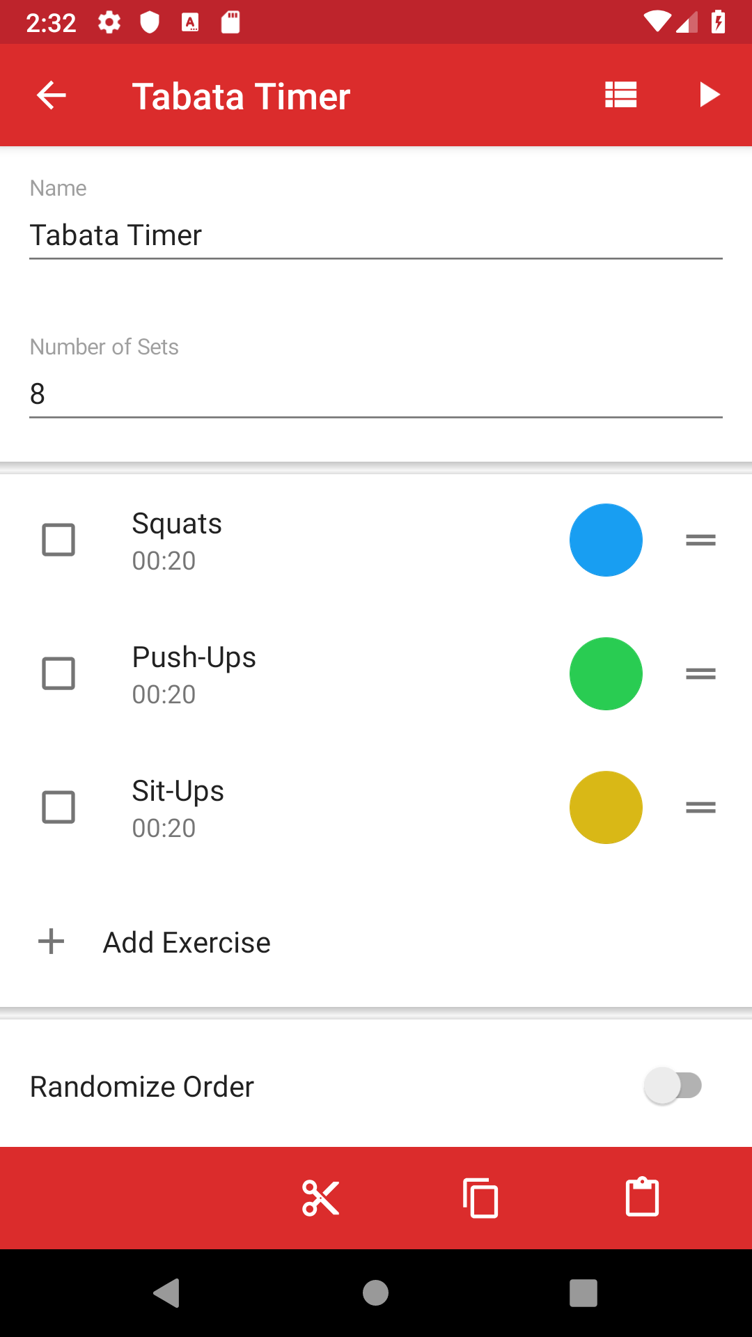Grab the reorder handle for Squats
This screenshot has height=1337, width=752.
click(x=700, y=540)
